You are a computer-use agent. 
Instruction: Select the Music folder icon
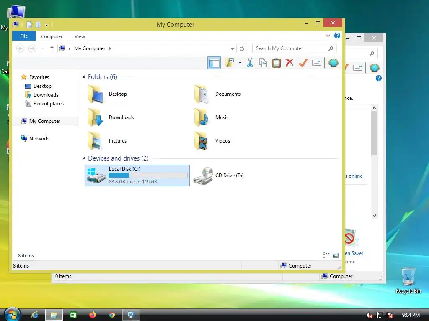(x=202, y=117)
